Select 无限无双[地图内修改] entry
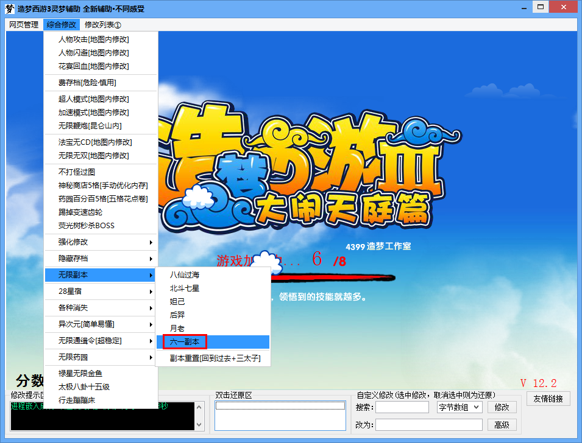The height and width of the screenshot is (443, 582). point(101,155)
